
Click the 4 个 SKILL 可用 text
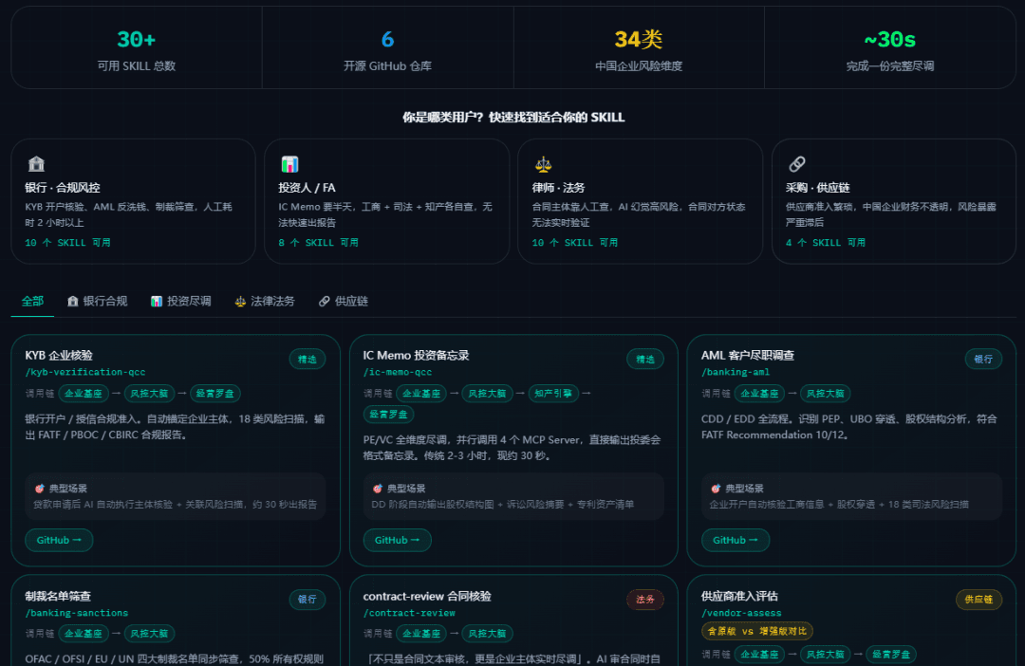click(825, 243)
